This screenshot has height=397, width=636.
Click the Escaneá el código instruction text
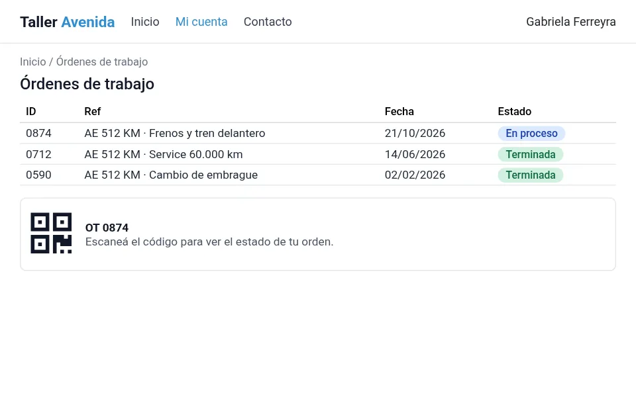coord(209,242)
